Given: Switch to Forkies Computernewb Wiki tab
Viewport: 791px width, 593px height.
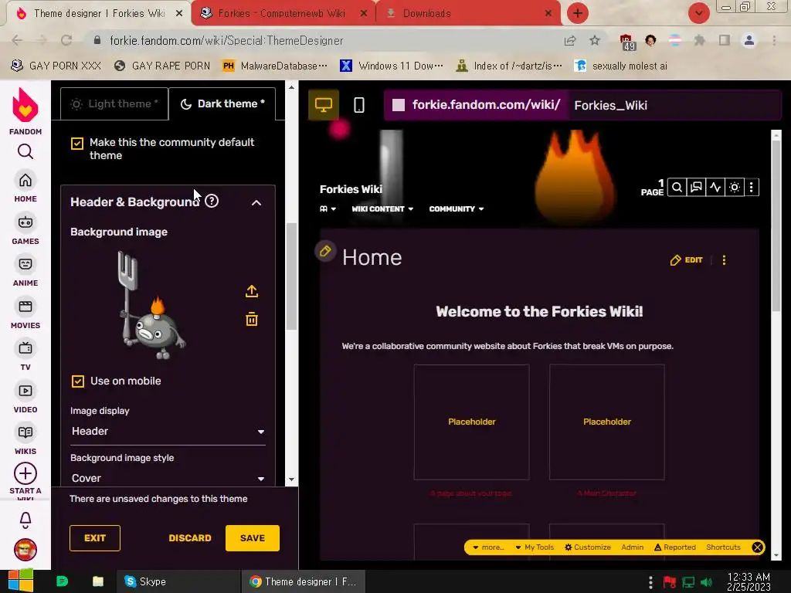Looking at the screenshot, I should coord(283,13).
